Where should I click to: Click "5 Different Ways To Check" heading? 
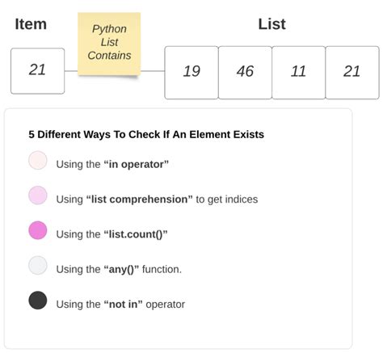coord(146,134)
